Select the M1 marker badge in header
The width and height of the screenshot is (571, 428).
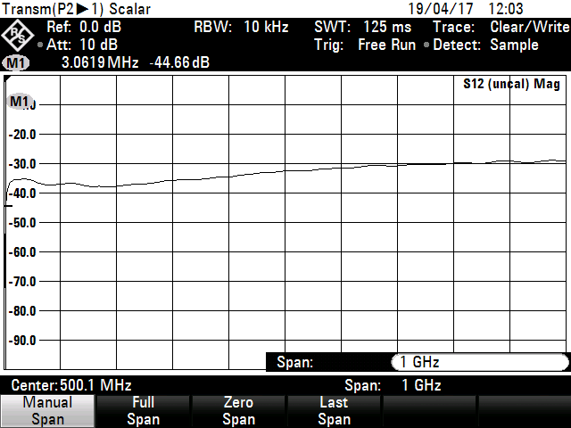(x=16, y=63)
